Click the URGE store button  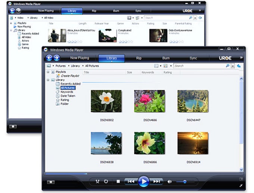tap(225, 58)
